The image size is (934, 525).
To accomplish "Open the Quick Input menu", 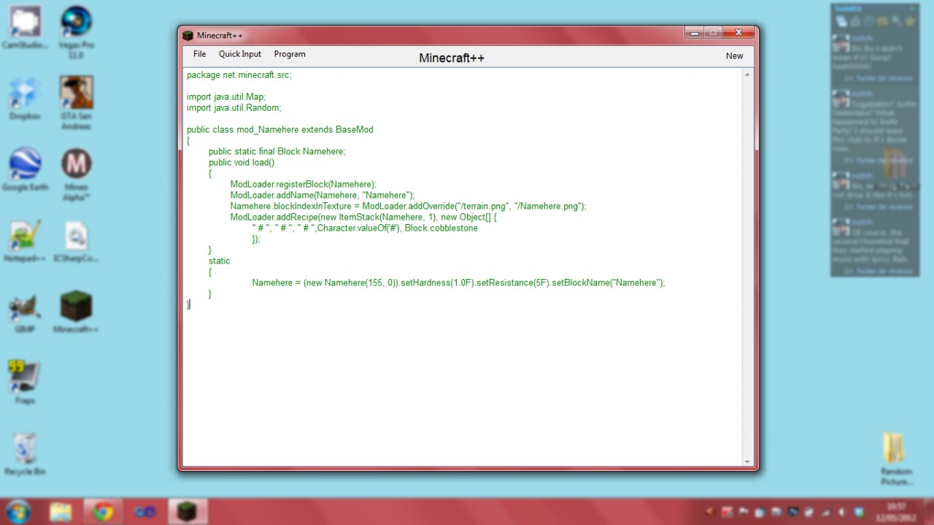I will (239, 54).
